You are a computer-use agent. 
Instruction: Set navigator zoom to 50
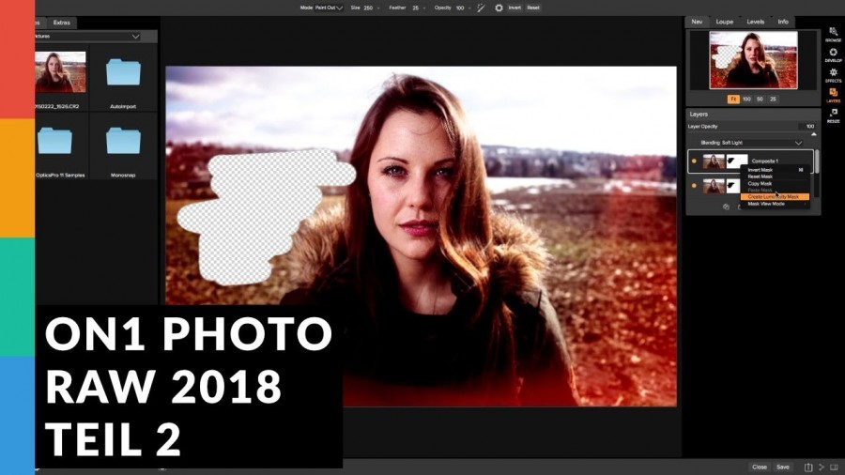(760, 100)
